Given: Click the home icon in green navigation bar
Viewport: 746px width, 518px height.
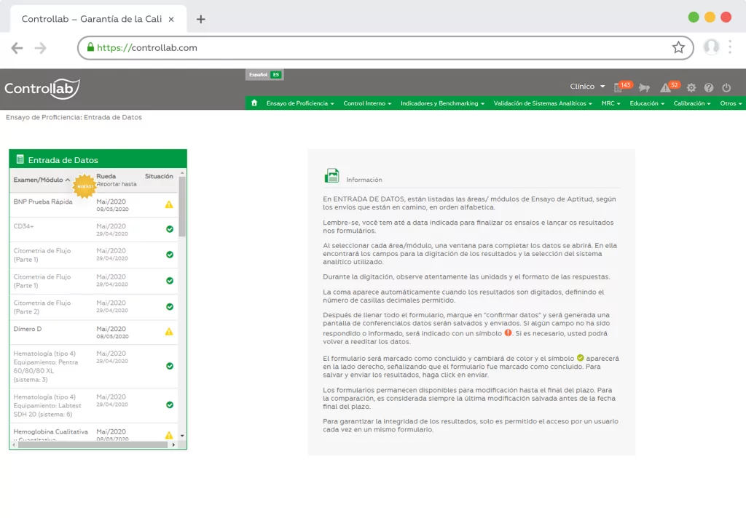Looking at the screenshot, I should (254, 103).
